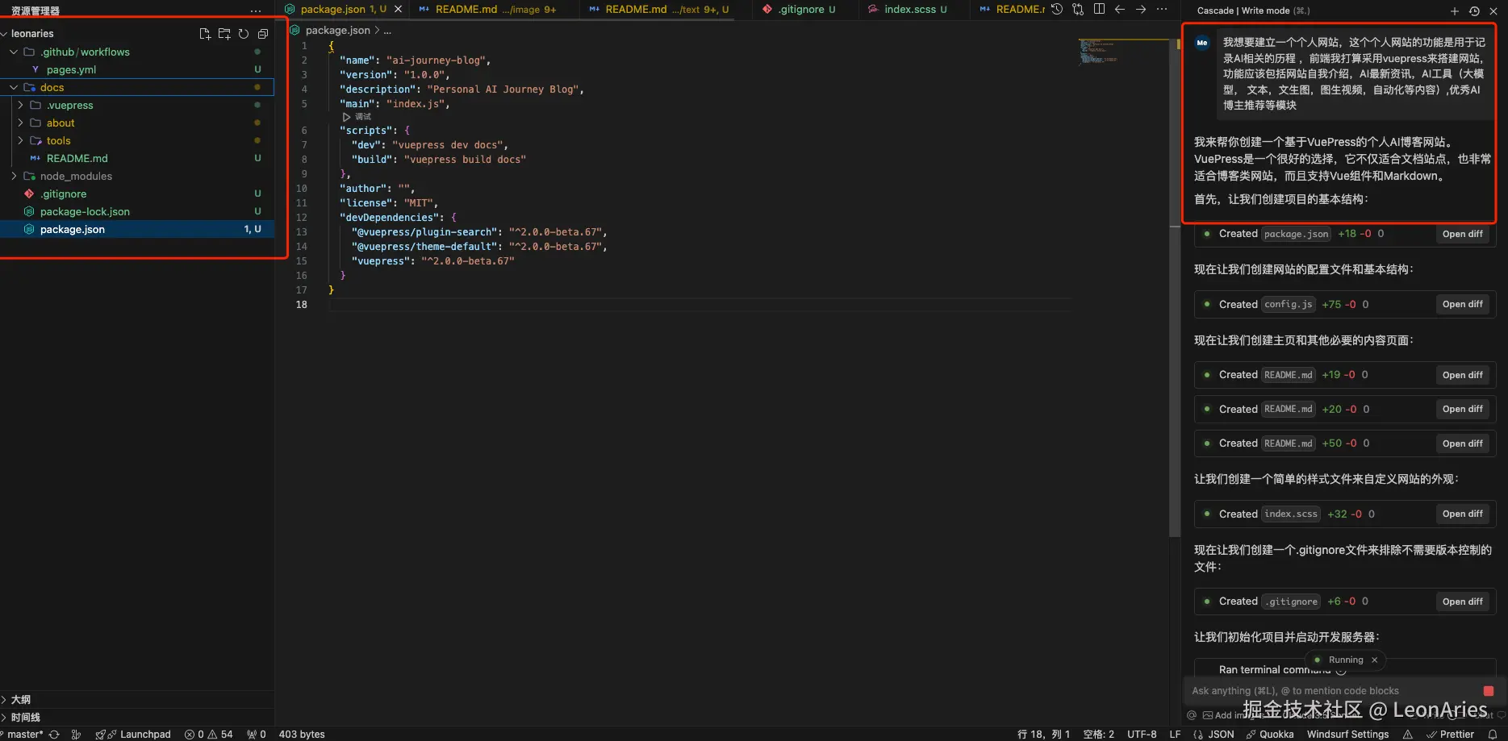Open diff for created config.js
The width and height of the screenshot is (1508, 741).
[1463, 304]
